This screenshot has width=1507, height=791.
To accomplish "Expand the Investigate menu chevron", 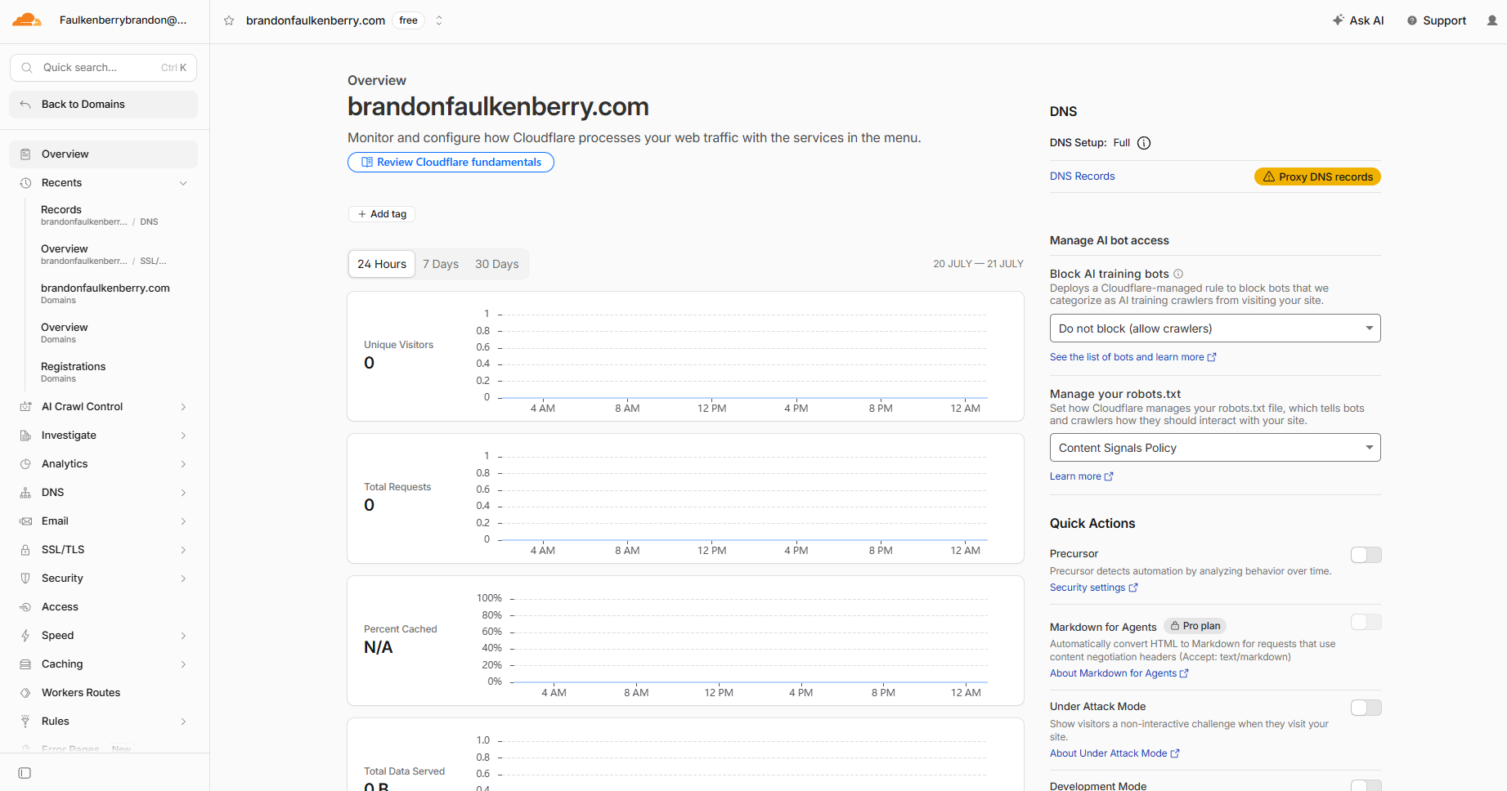I will pos(183,436).
